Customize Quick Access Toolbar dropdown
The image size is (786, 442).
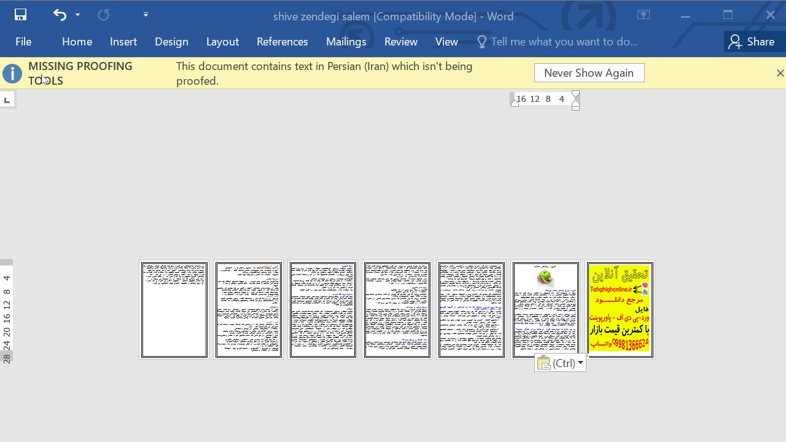tap(146, 15)
